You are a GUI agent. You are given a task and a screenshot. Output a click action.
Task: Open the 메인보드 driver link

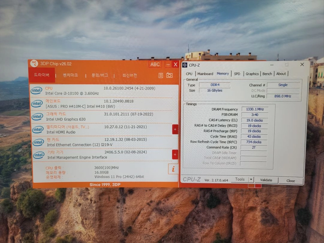(x=53, y=101)
